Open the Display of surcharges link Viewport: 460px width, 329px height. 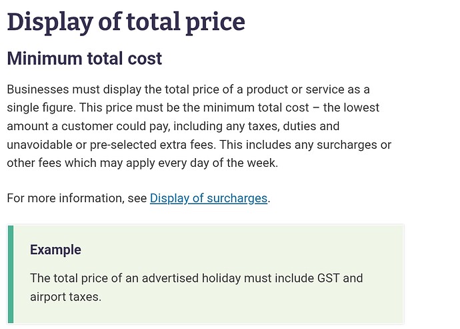coord(209,198)
